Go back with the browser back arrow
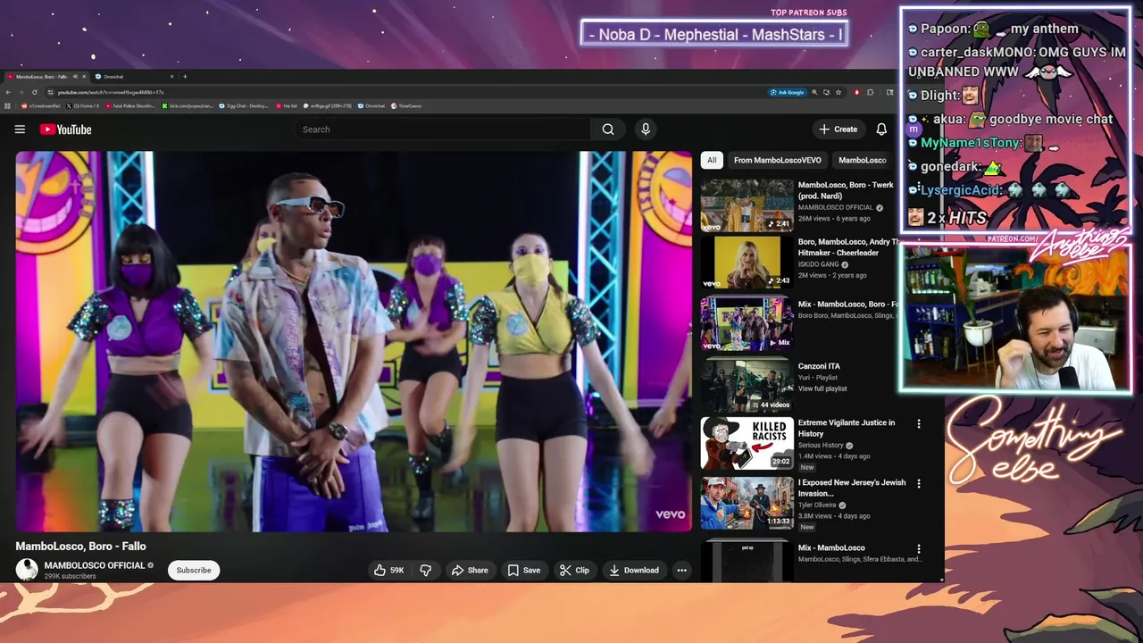1143x643 pixels. 8,92
